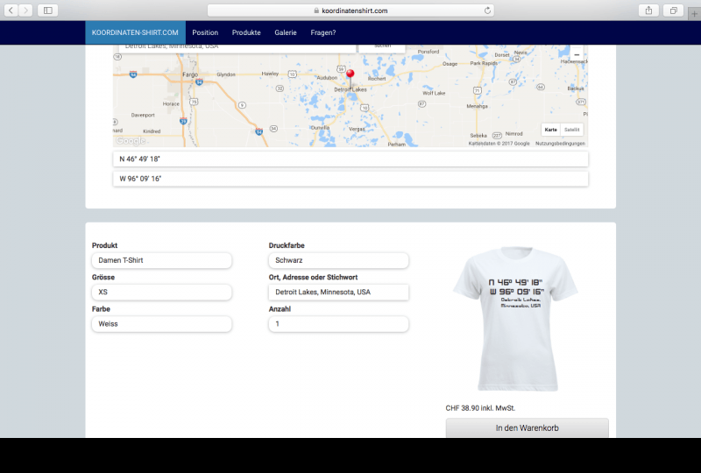Viewport: 701px width, 473px height.
Task: Open the Farbe dropdown showing Weiss
Action: 161,323
